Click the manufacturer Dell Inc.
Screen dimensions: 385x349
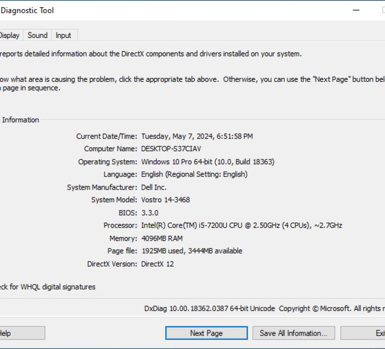click(153, 187)
